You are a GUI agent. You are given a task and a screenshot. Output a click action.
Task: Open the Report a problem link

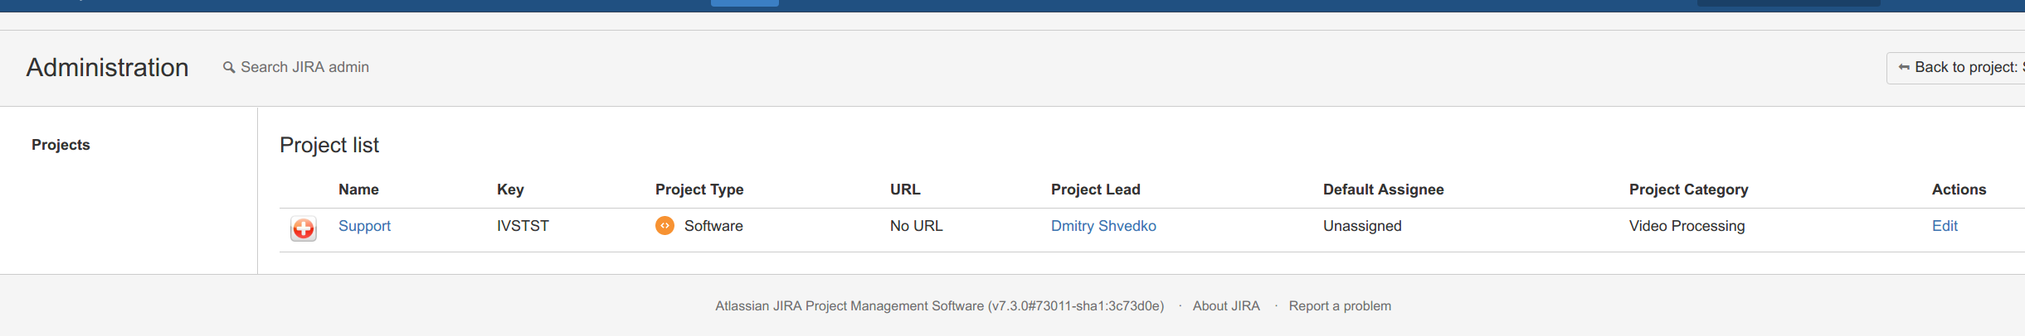tap(1340, 306)
